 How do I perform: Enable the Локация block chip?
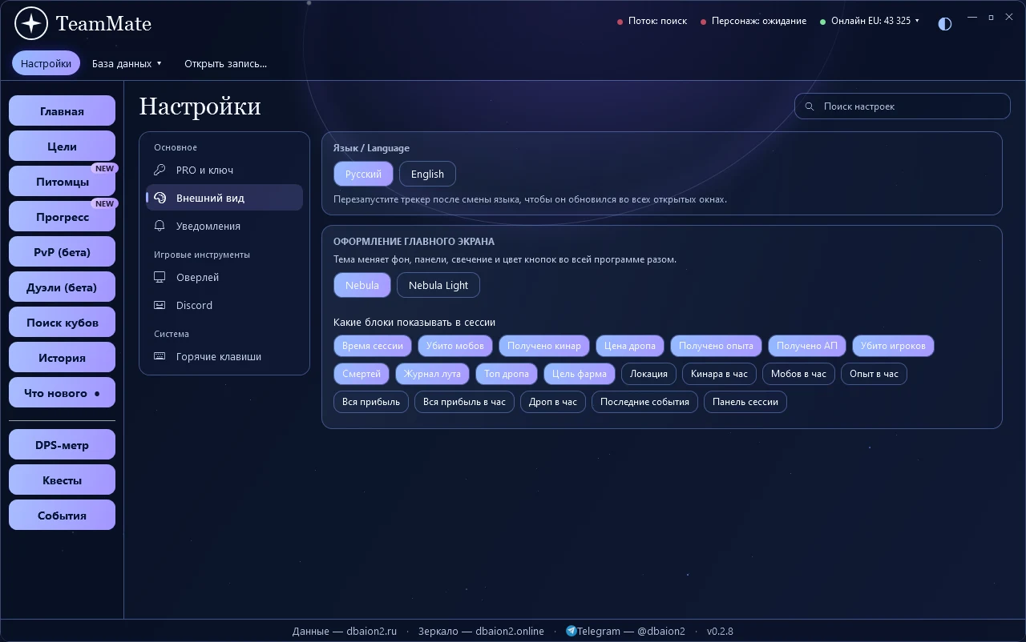point(648,374)
